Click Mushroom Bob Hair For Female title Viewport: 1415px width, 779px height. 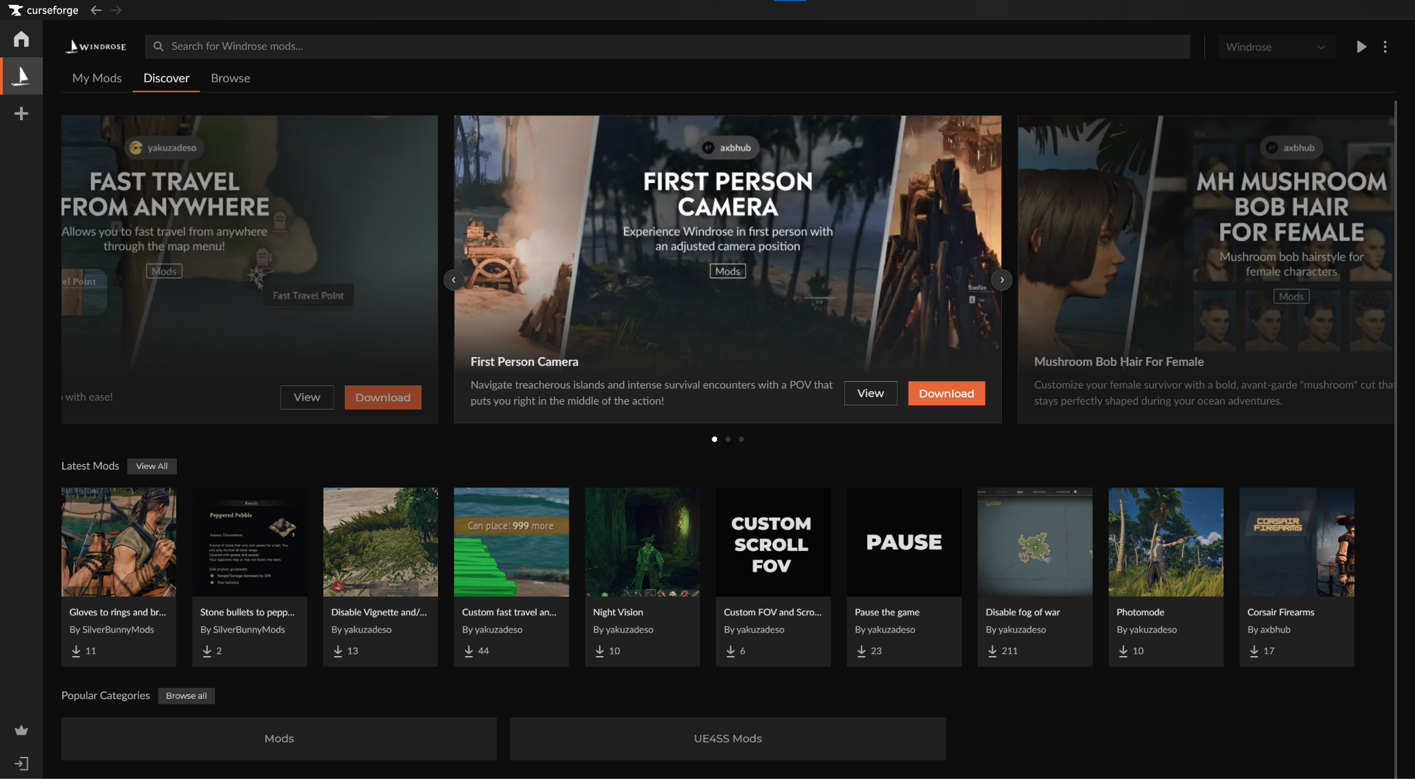tap(1119, 362)
